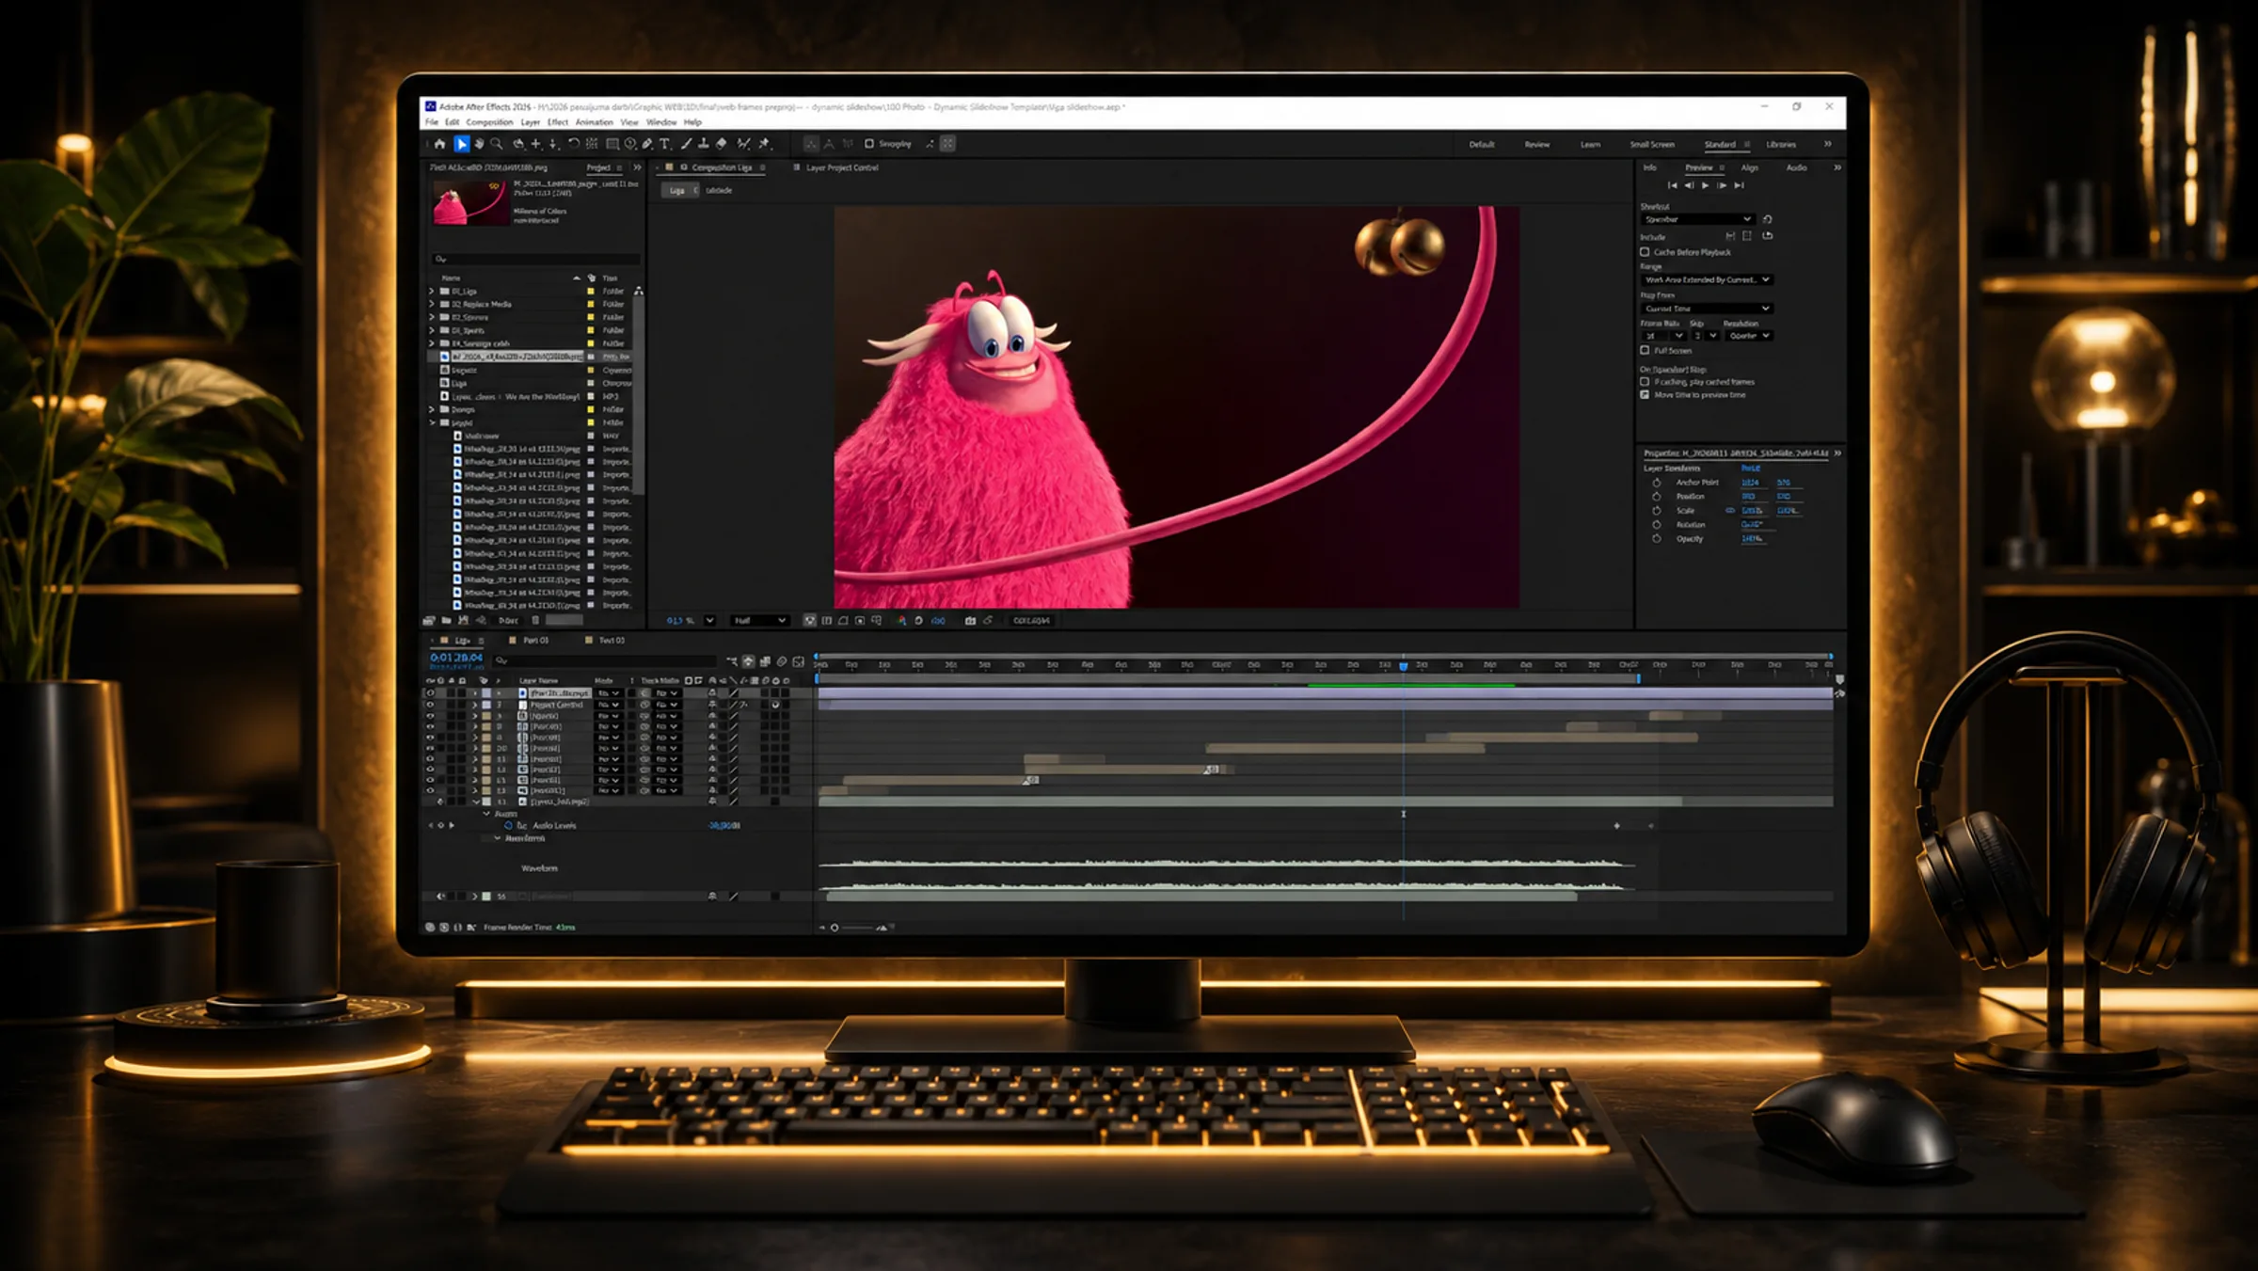
Task: Select the Puppet Pin tool
Action: pos(764,144)
